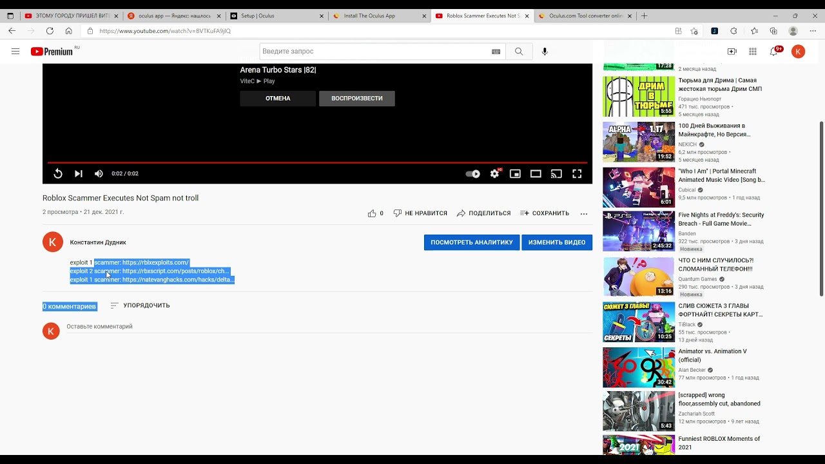Click СОХРАНИТЬ to save the video
Screen dimensions: 825x464
coord(545,213)
